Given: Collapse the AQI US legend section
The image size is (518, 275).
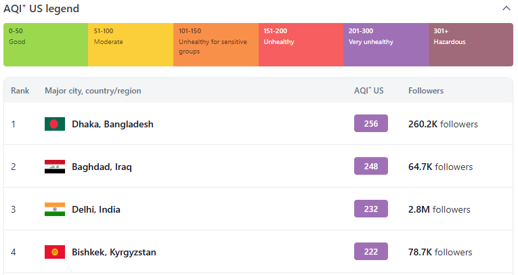Looking at the screenshot, I should (506, 9).
